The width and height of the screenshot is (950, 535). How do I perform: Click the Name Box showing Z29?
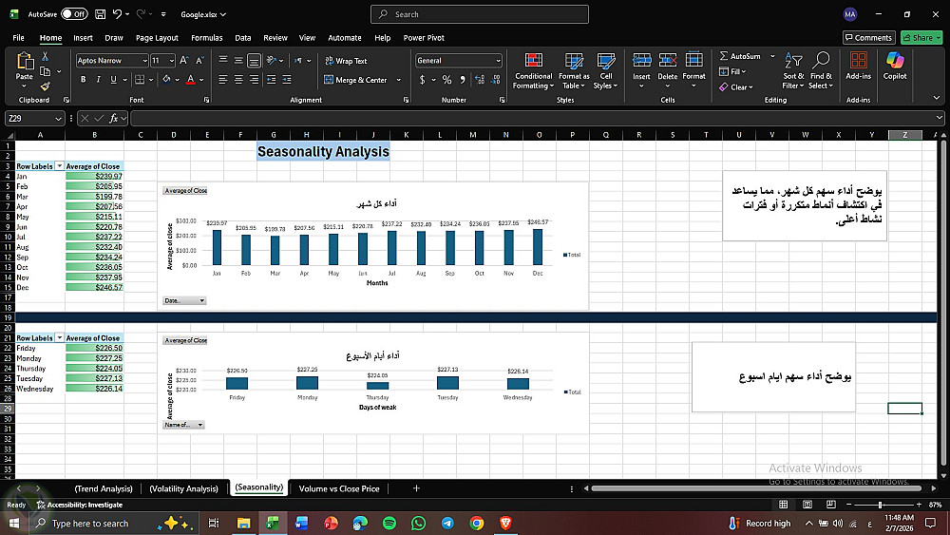[34, 118]
